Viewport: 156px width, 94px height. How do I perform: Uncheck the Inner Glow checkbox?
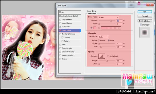(x=60, y=30)
